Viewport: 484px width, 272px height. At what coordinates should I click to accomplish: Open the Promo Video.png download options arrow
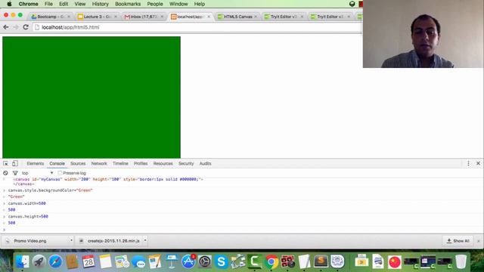tap(71, 240)
